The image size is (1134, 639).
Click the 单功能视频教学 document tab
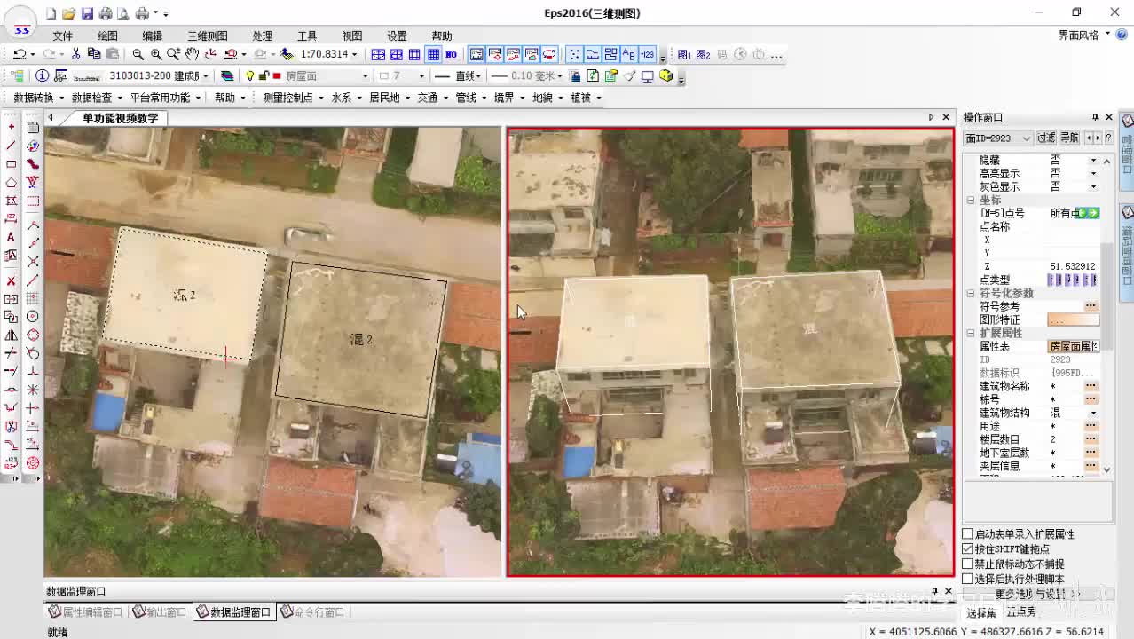(120, 118)
